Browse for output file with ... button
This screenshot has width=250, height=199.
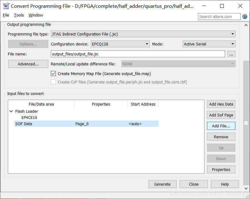coord(231,54)
